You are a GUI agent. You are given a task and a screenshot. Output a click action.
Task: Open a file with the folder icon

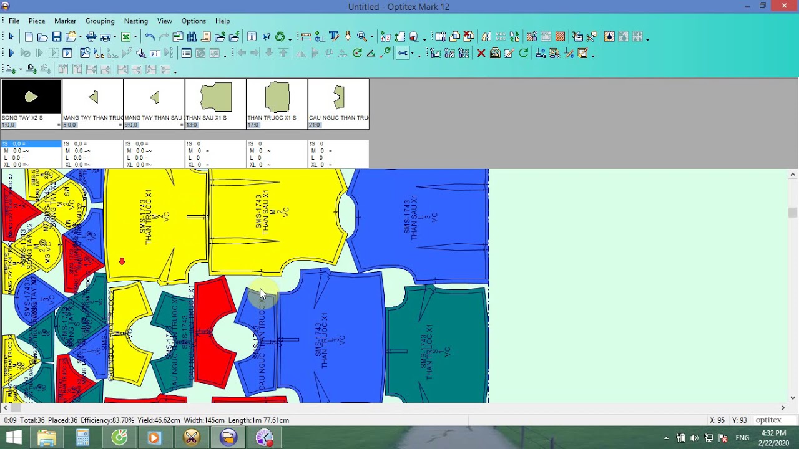(42, 37)
